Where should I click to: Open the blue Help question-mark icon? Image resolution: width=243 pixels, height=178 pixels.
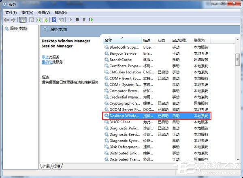[54, 20]
